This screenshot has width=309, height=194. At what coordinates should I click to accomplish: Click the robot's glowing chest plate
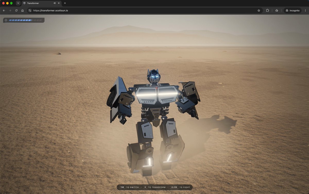tap(157, 95)
